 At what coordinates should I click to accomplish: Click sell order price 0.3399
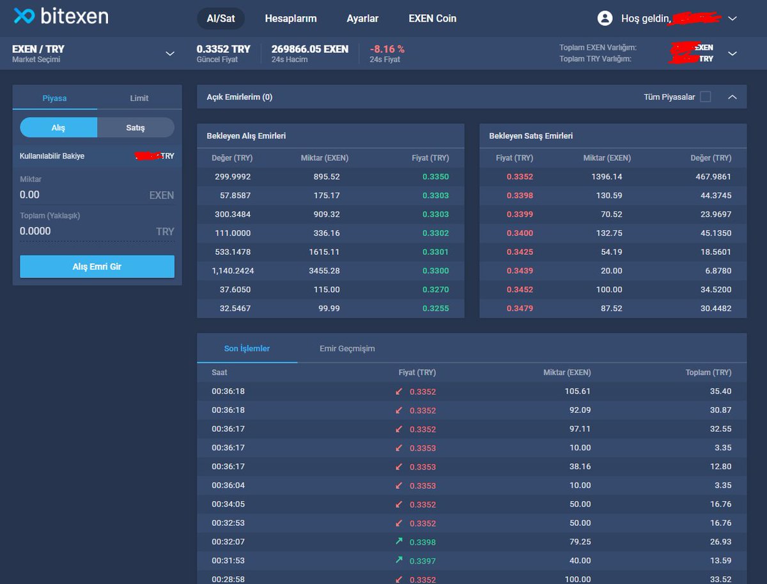(x=520, y=214)
